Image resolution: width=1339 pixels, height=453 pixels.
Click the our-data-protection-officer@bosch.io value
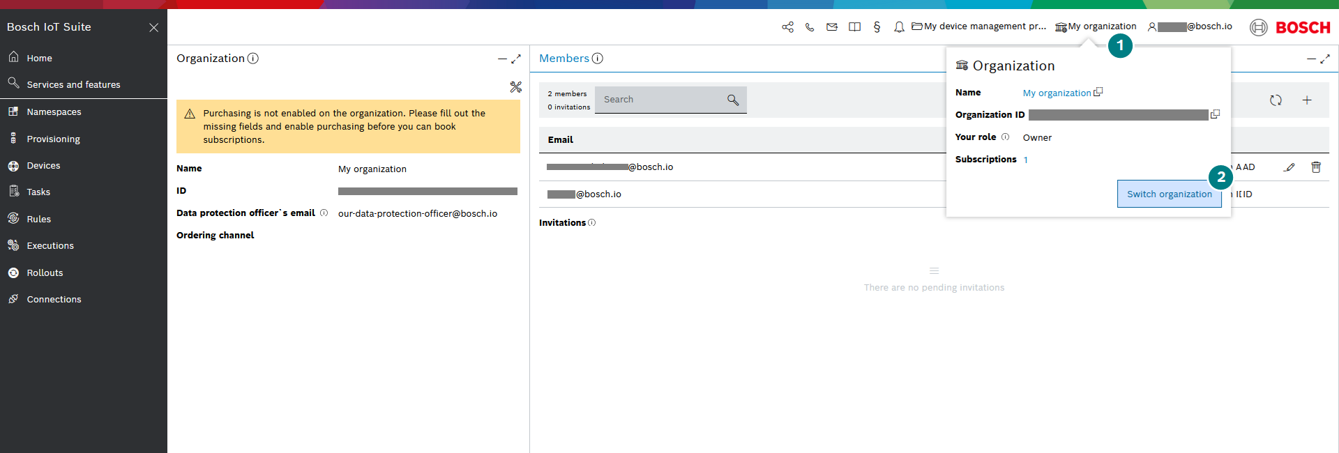(418, 213)
